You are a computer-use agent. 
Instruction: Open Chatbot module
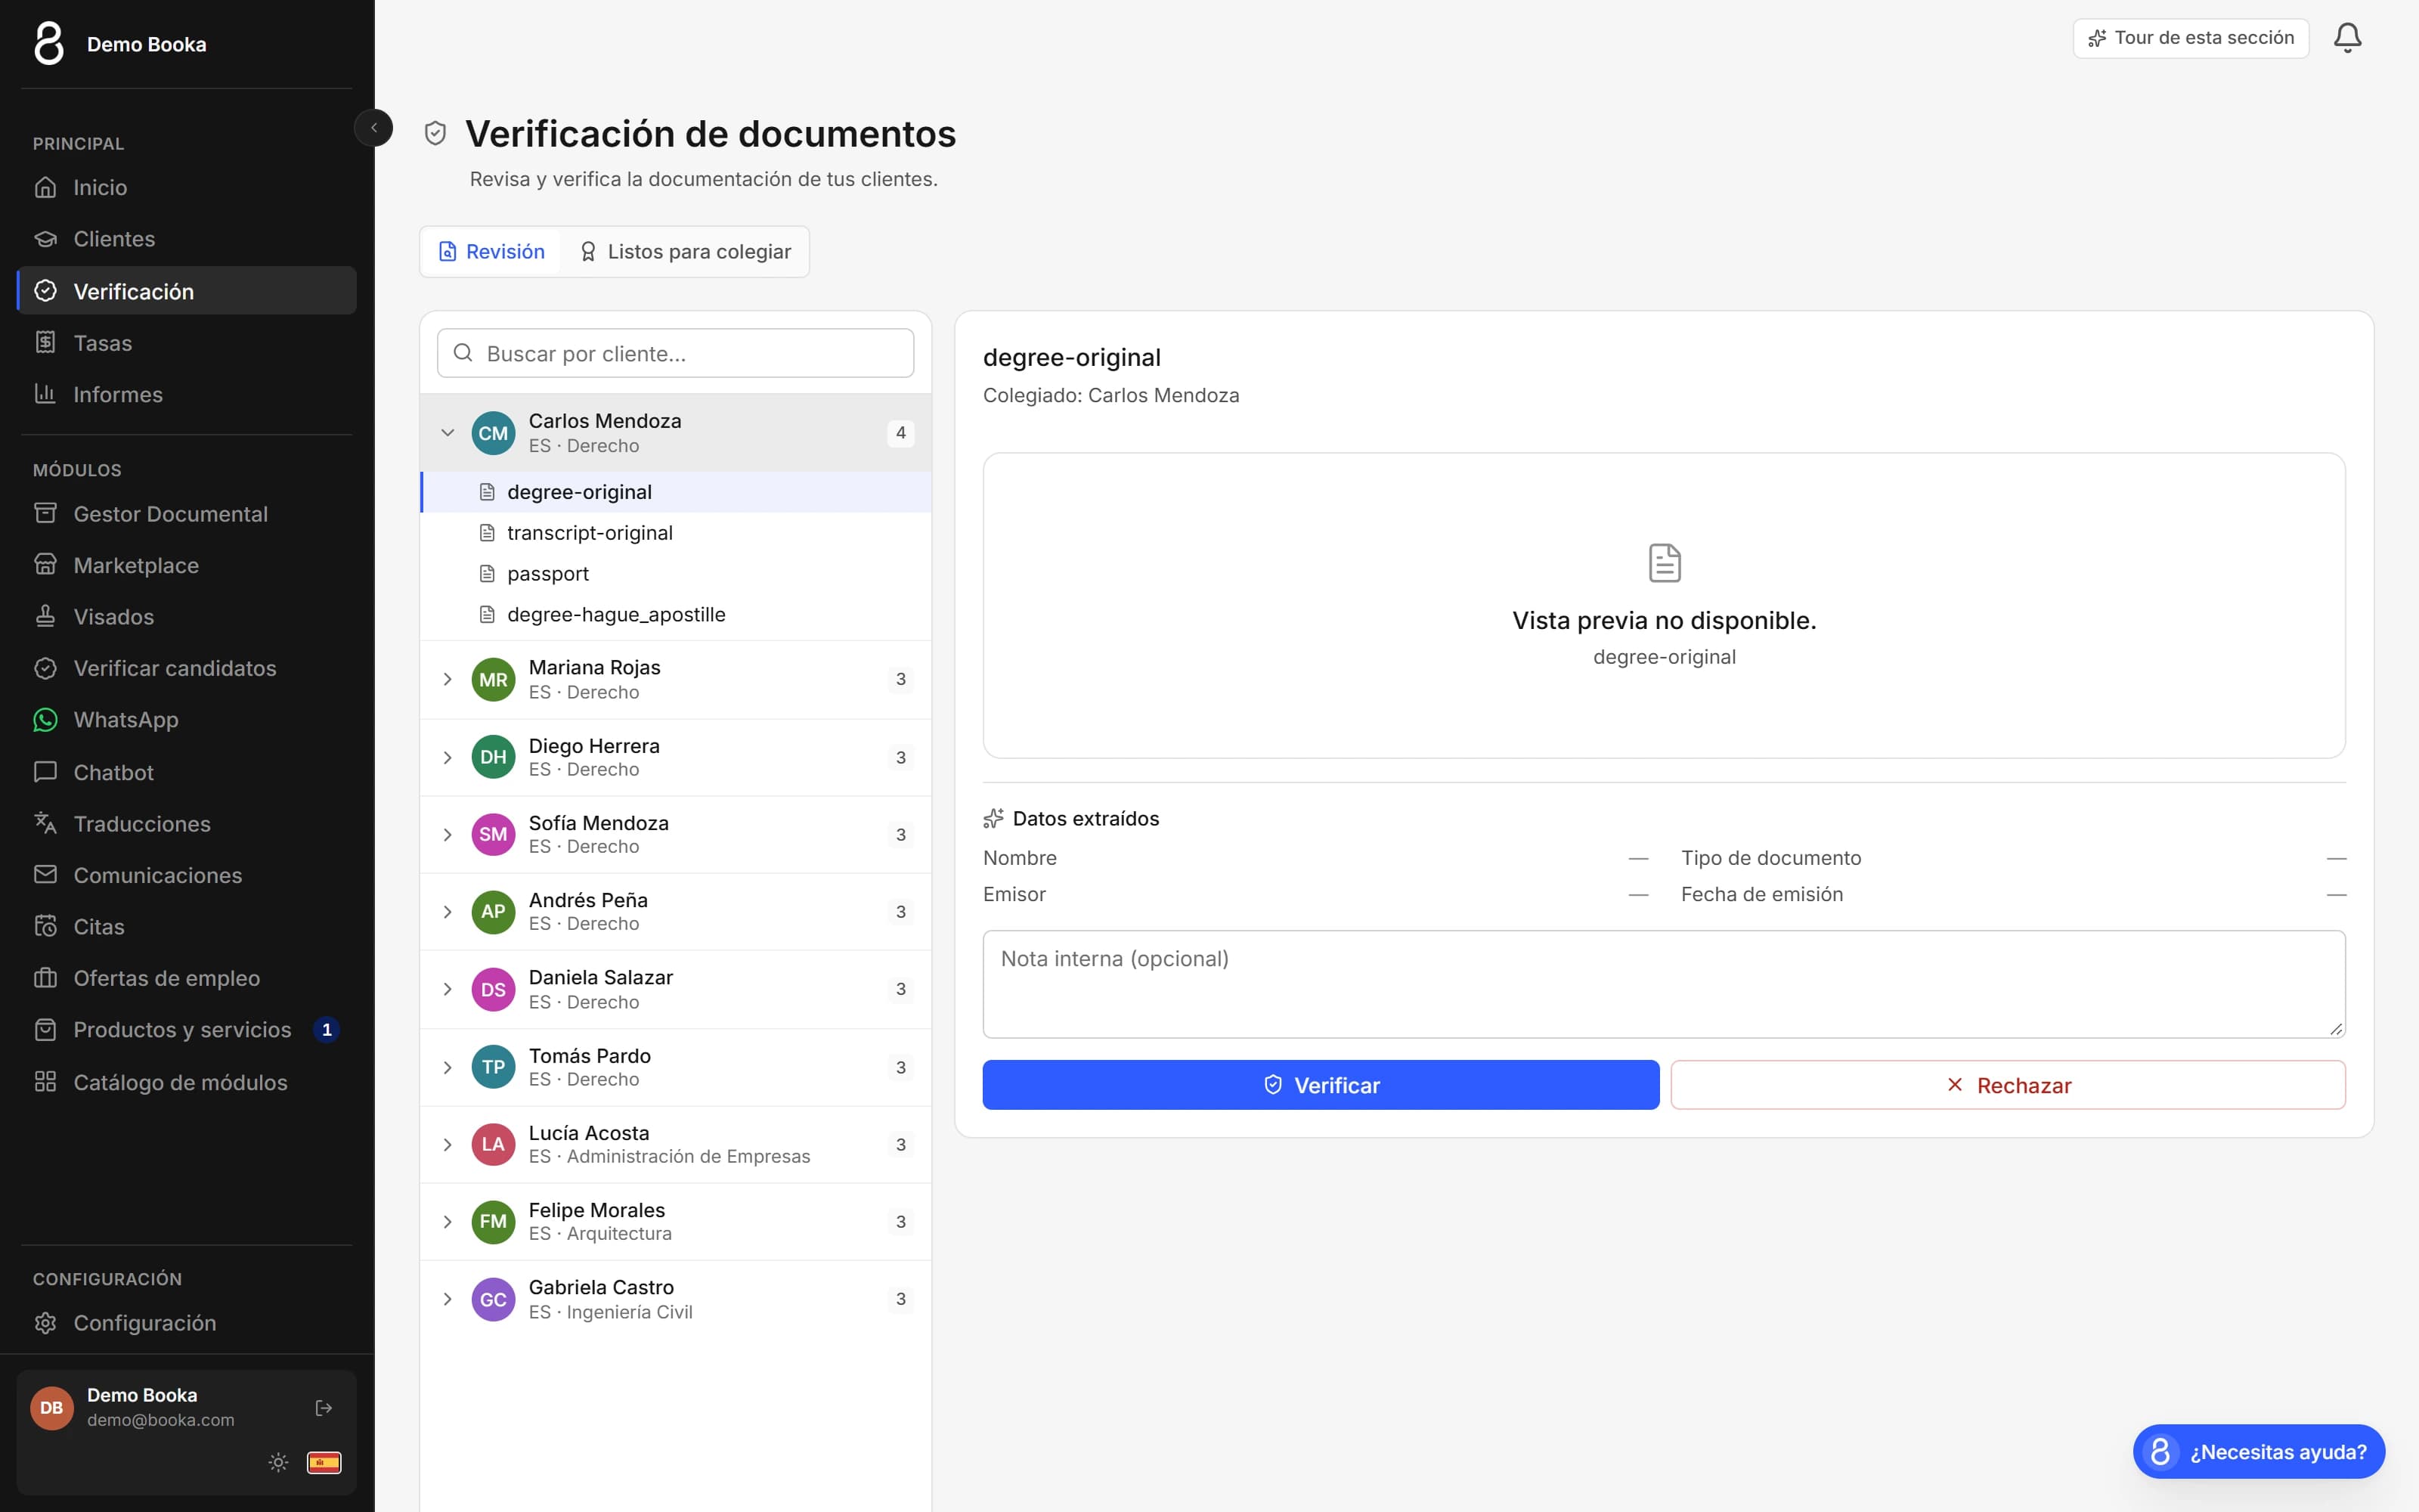click(x=187, y=772)
